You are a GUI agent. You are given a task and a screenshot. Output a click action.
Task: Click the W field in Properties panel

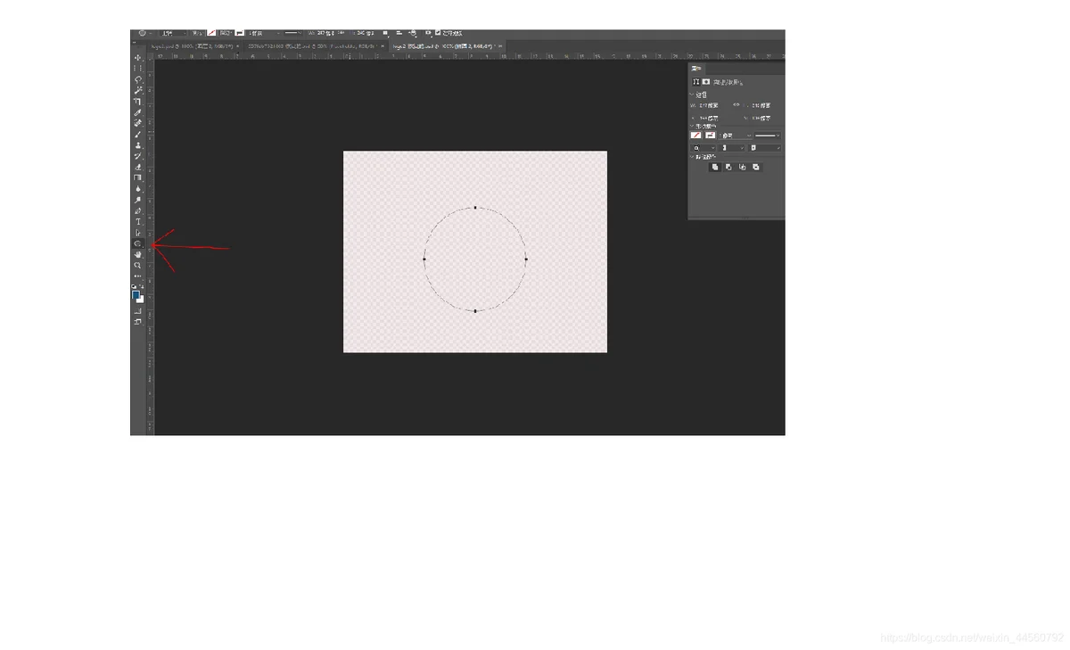click(710, 105)
